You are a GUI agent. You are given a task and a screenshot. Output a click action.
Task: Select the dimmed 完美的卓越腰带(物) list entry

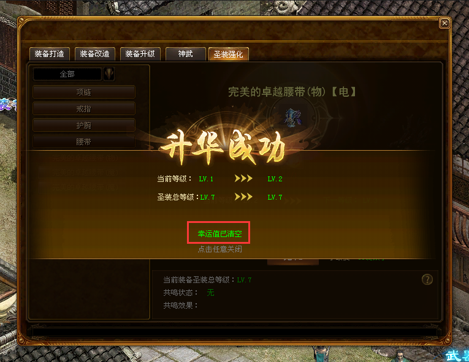pyautogui.click(x=85, y=158)
